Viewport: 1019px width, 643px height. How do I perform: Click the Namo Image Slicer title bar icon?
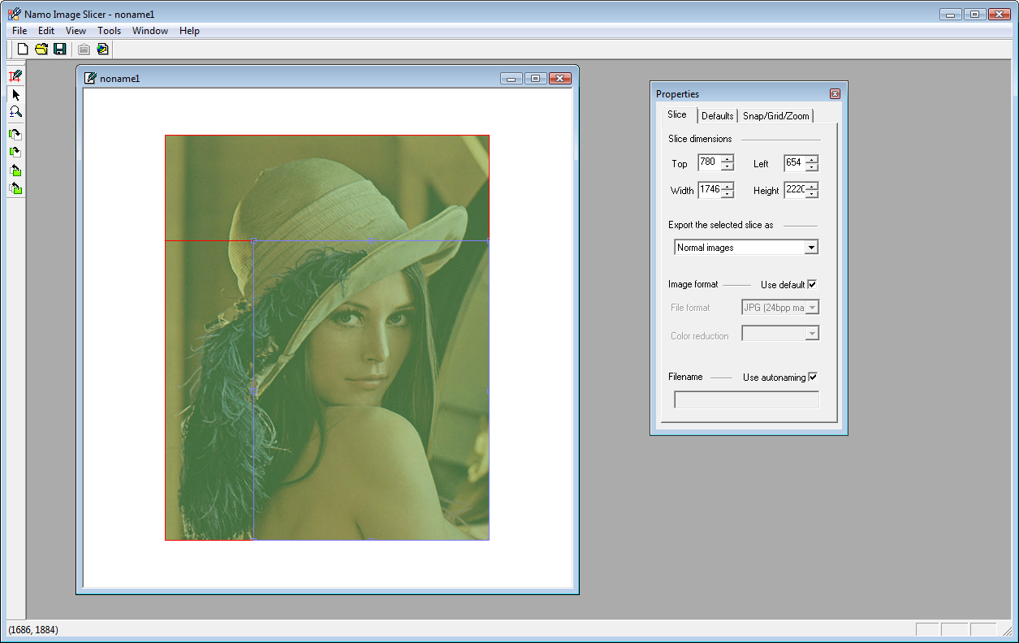click(14, 14)
